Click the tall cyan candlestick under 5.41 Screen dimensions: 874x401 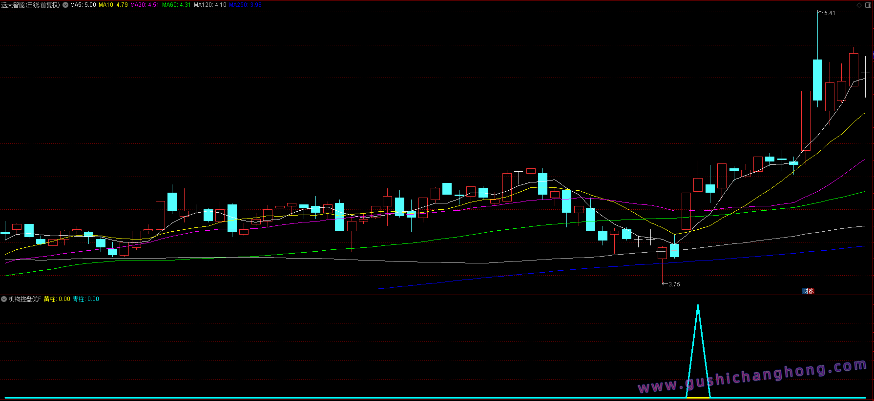tap(817, 80)
